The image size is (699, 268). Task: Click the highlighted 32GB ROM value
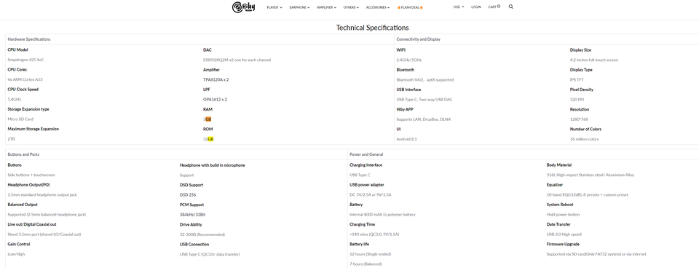[x=208, y=139]
